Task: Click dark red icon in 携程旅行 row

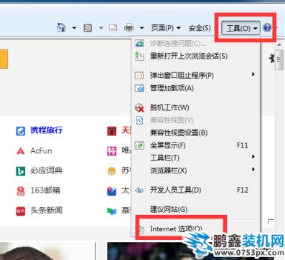Action: [111, 131]
